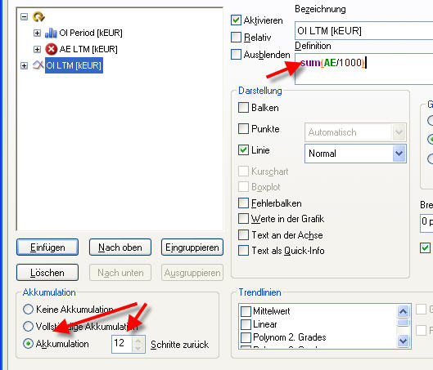Viewport: 433px width, 370px height.
Task: Enable the Balken display option
Action: pyautogui.click(x=243, y=108)
